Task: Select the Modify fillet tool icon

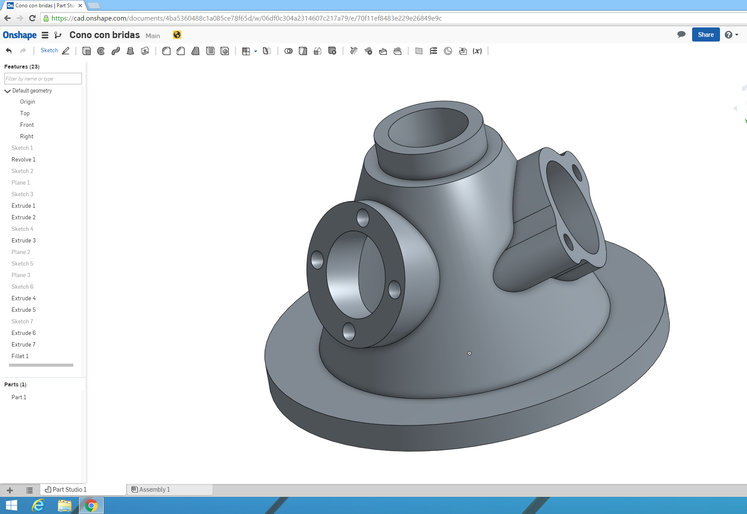Action: [354, 51]
